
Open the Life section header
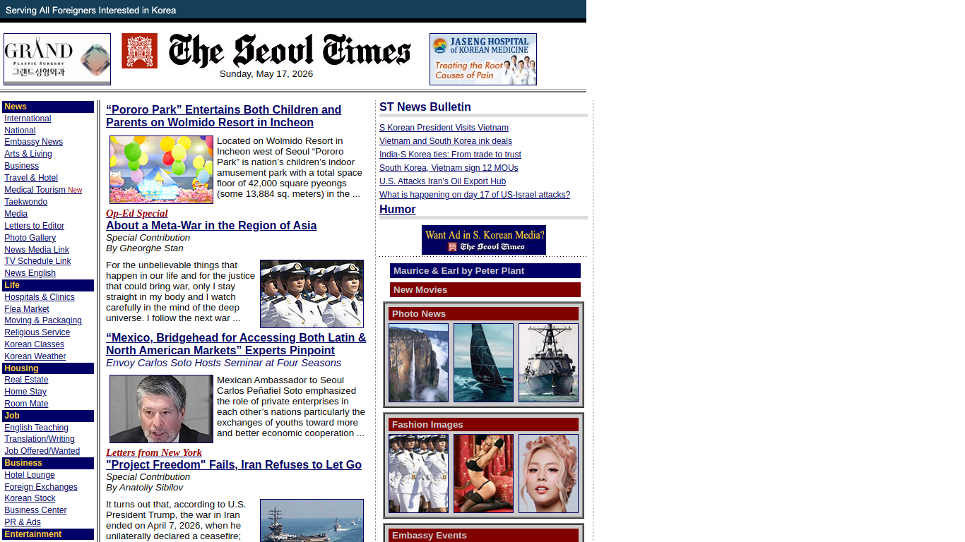pos(48,285)
